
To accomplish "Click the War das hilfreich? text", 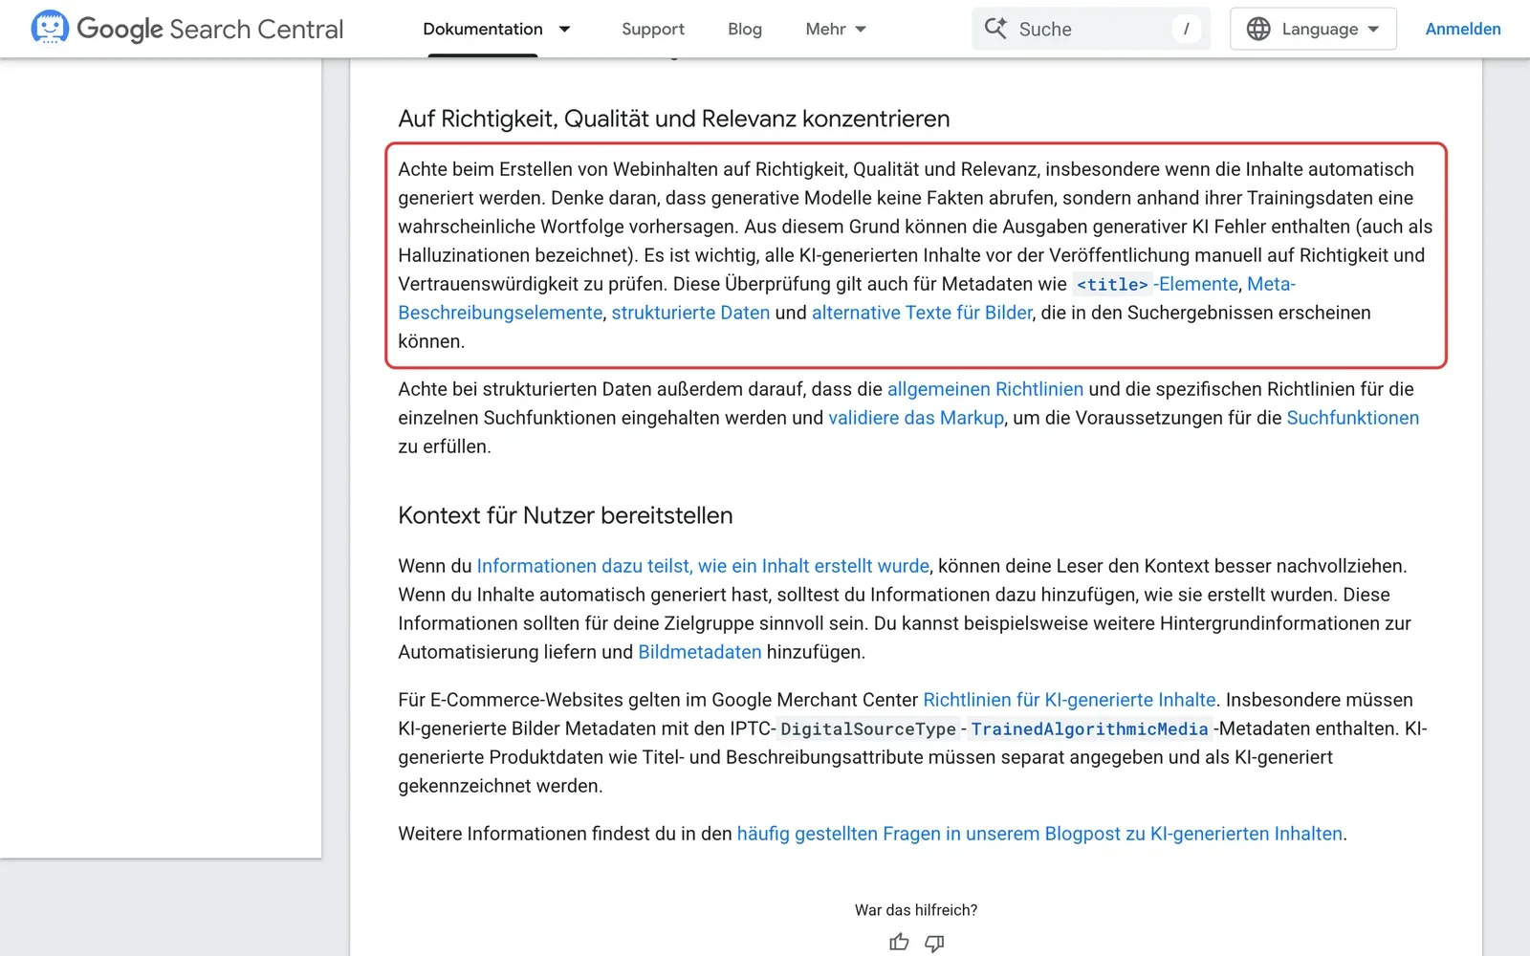I will (916, 910).
